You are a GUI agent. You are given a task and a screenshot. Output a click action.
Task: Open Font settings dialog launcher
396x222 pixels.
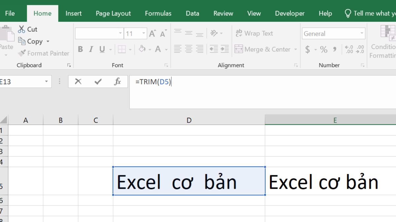[166, 65]
